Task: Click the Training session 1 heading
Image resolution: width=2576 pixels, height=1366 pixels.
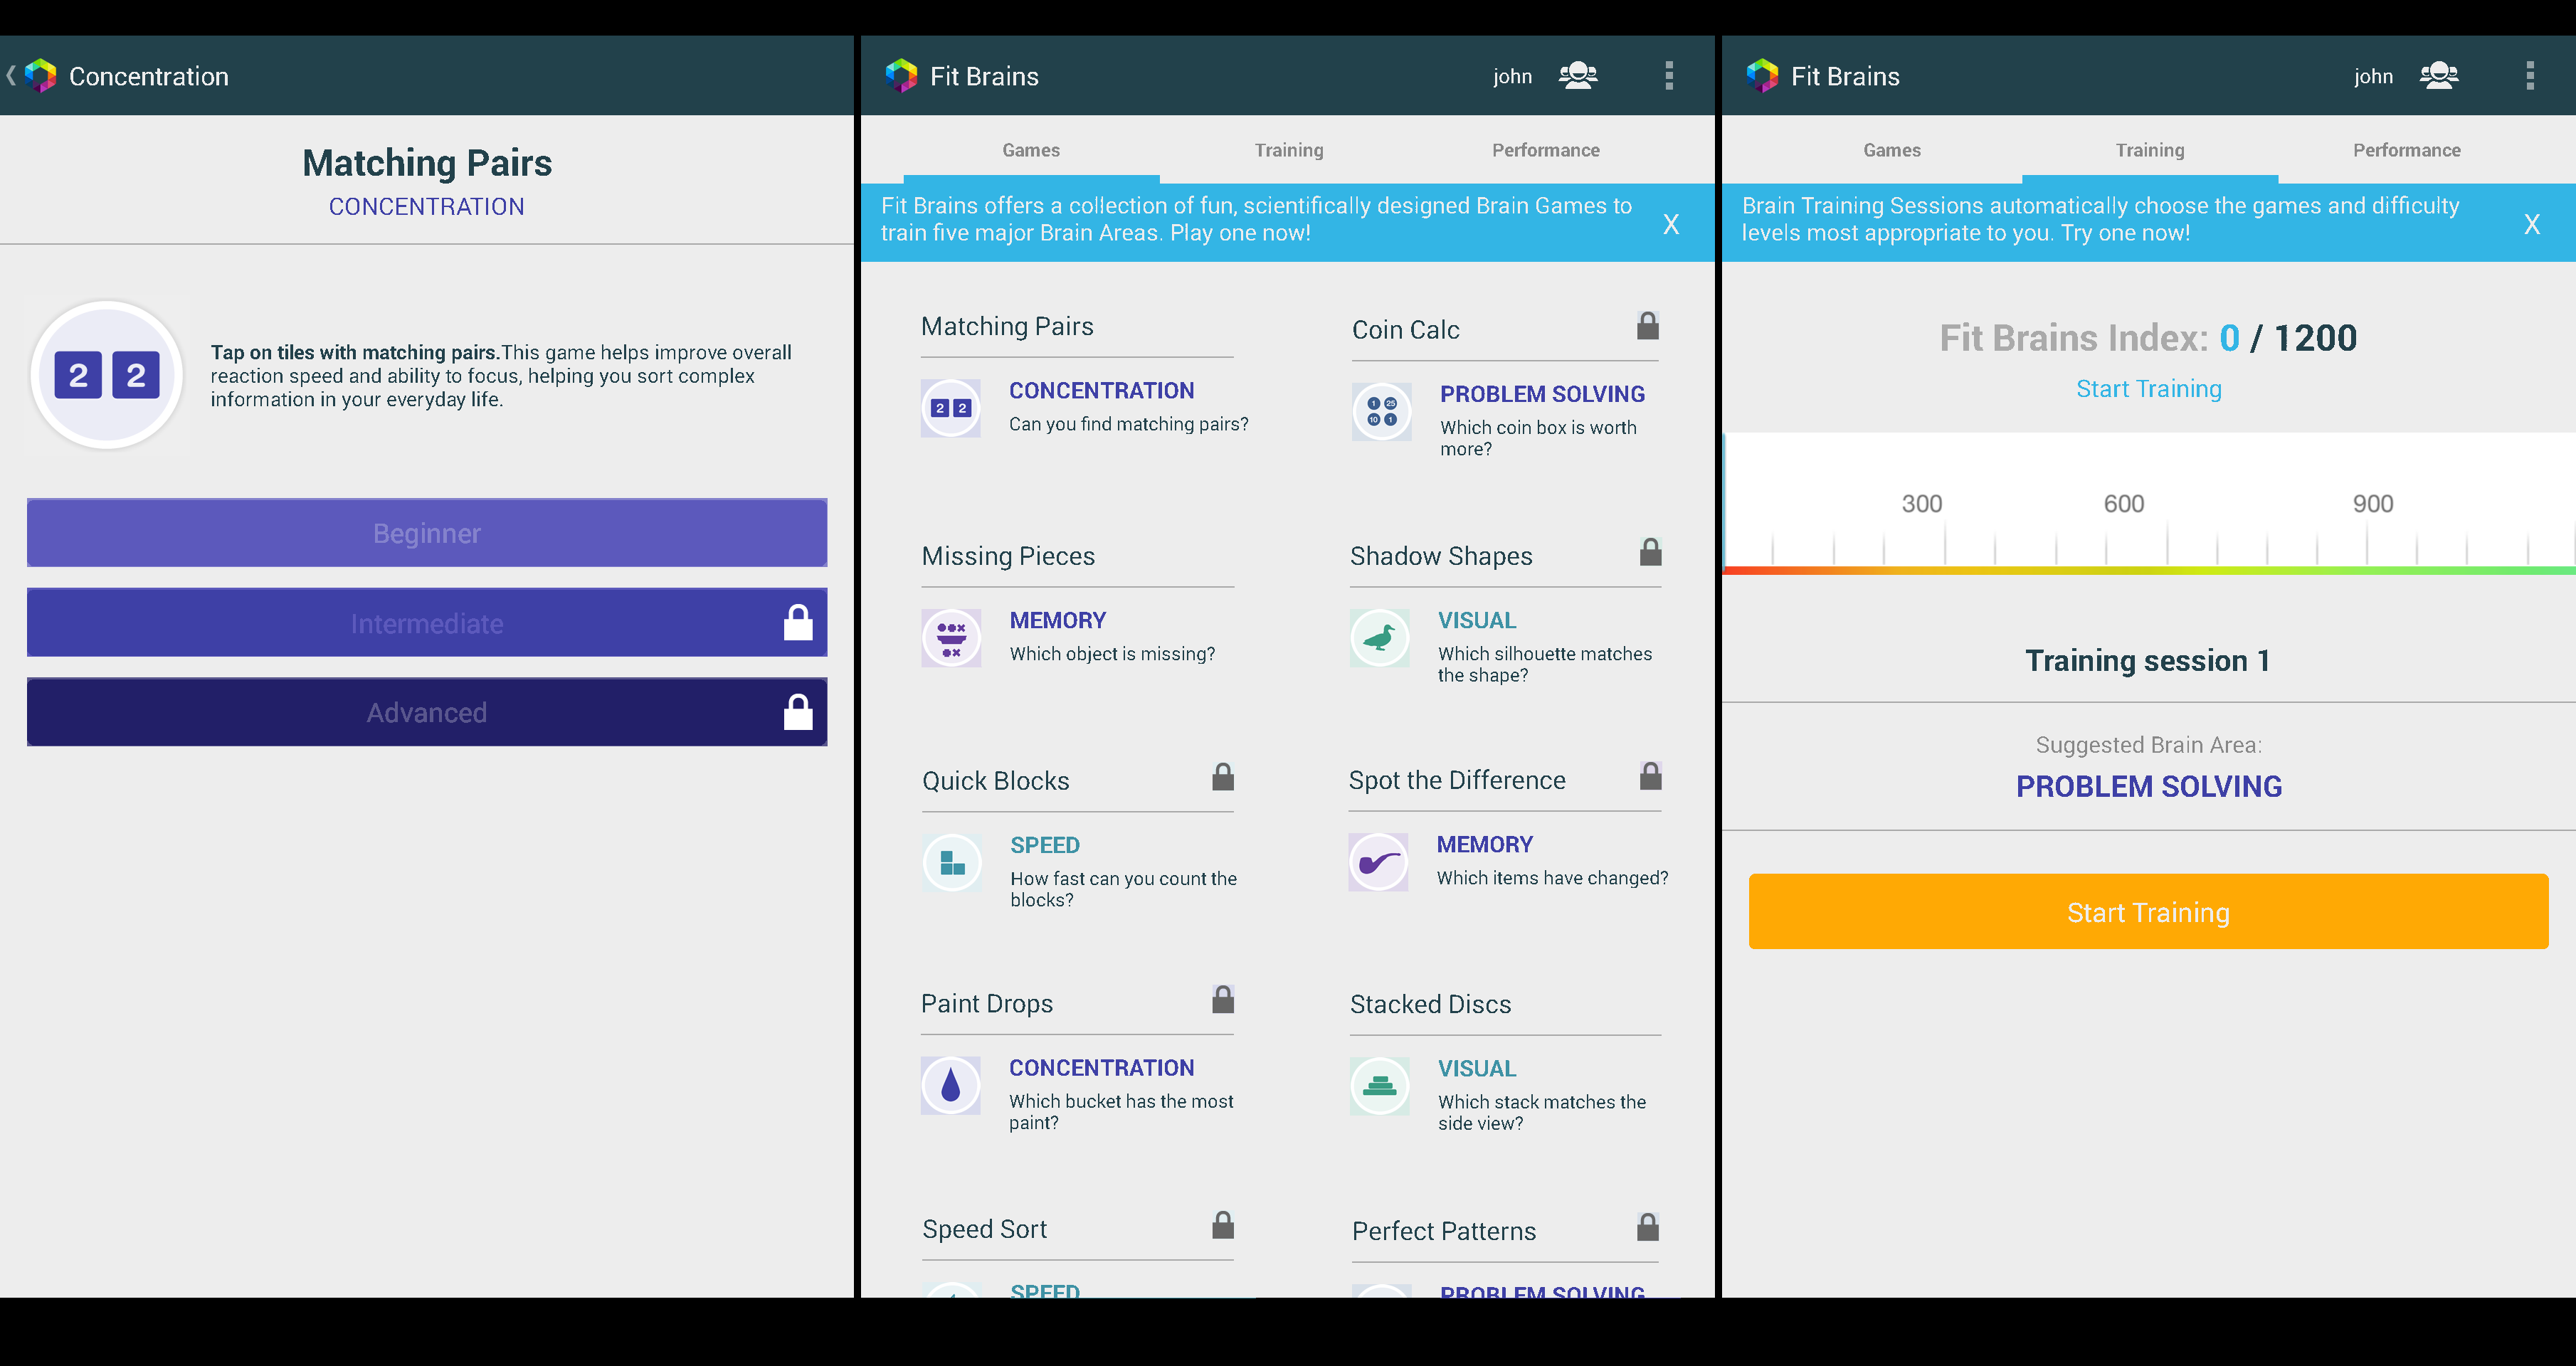Action: click(x=2148, y=660)
